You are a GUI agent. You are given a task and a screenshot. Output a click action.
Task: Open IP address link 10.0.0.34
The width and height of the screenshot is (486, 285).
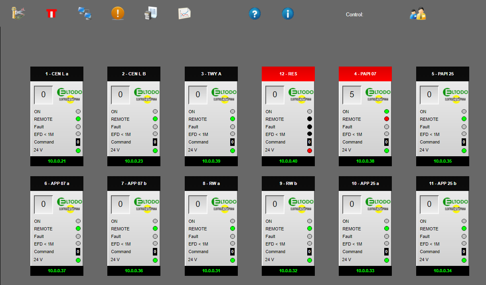coord(443,271)
